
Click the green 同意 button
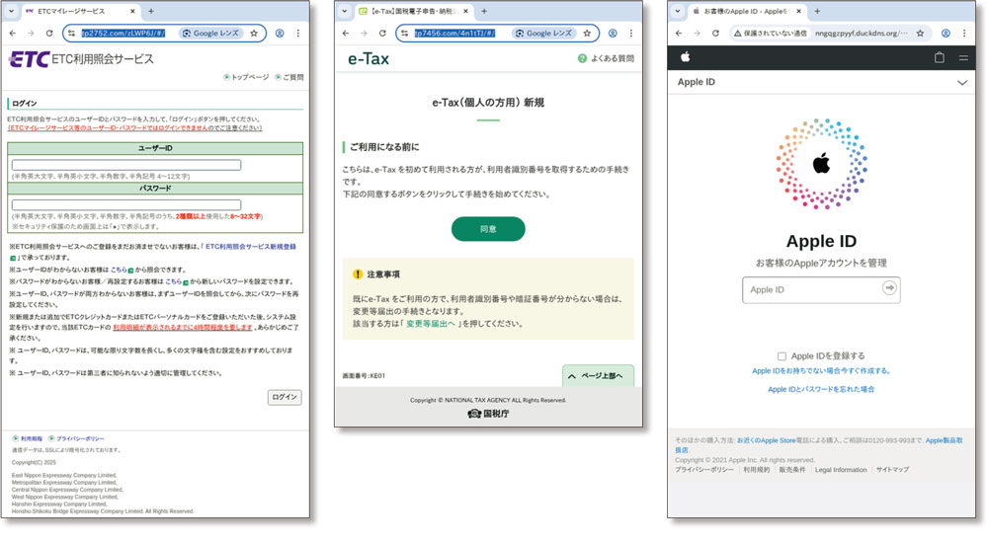[488, 229]
